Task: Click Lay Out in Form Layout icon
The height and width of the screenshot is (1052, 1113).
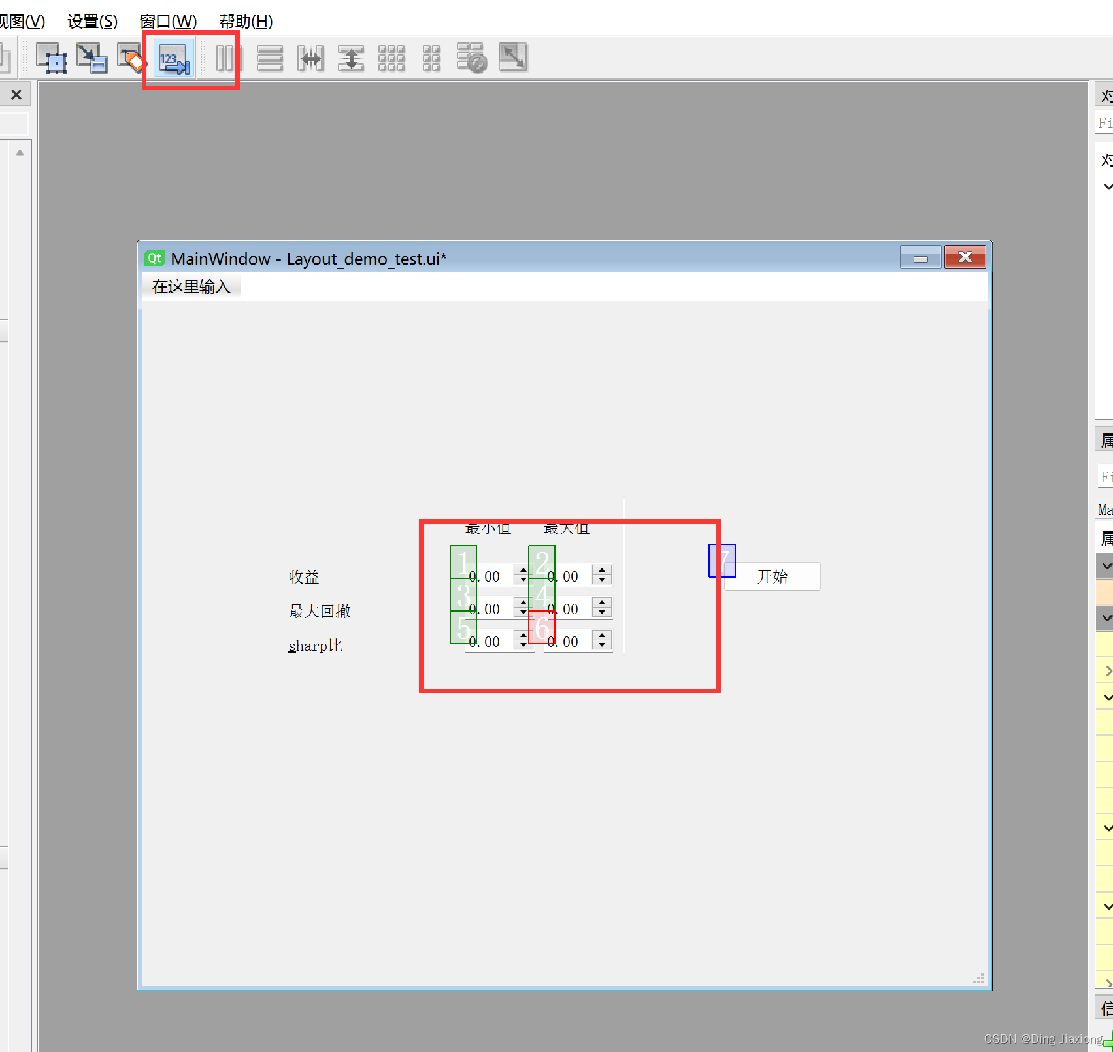Action: 431,58
